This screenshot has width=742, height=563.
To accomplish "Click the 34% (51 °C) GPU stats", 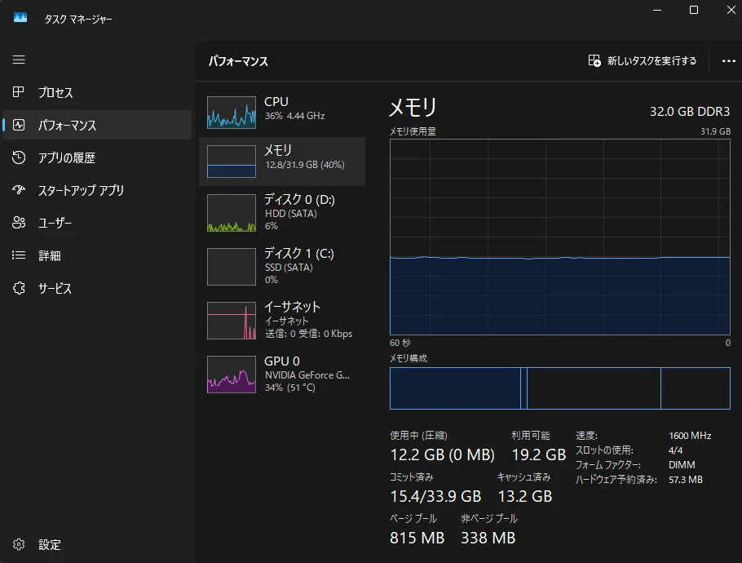I will 290,388.
